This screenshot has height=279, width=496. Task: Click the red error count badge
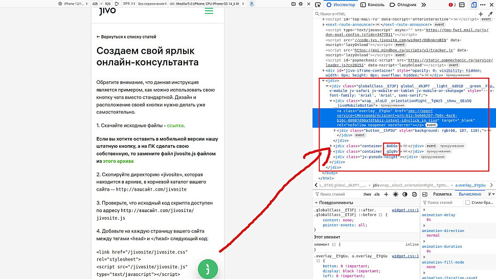[453, 5]
